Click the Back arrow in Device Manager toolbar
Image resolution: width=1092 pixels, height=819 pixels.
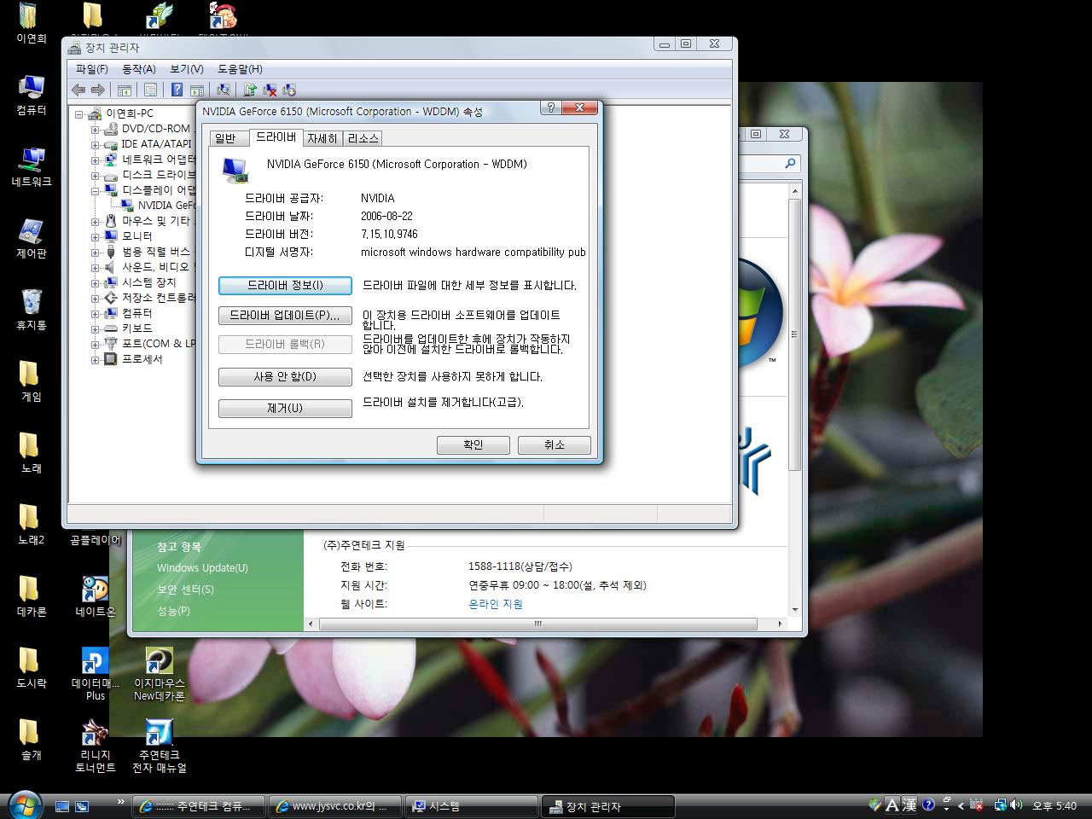click(x=78, y=90)
